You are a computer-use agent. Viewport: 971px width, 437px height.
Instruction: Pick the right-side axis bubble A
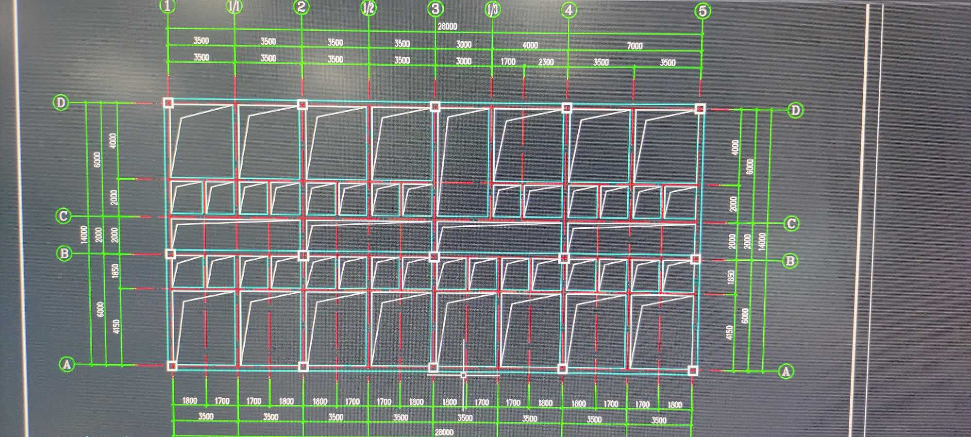(x=786, y=372)
